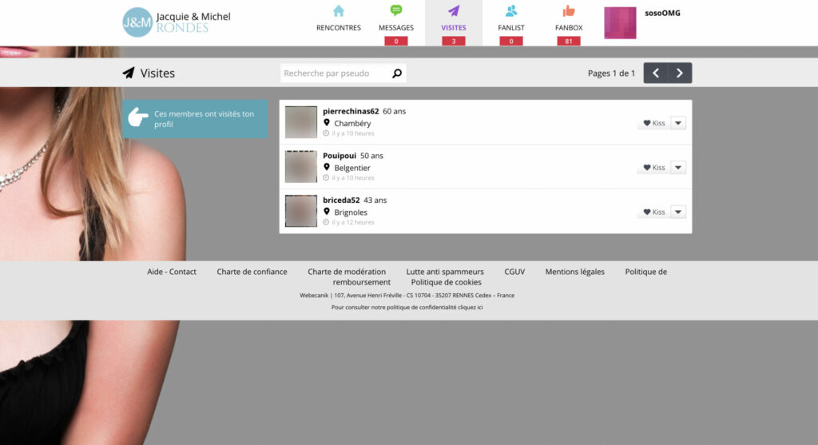
Task: Open the sosoOMG profile avatar
Action: (620, 23)
